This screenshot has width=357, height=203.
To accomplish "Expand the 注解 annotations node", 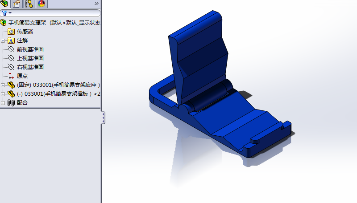I will [x=3, y=41].
